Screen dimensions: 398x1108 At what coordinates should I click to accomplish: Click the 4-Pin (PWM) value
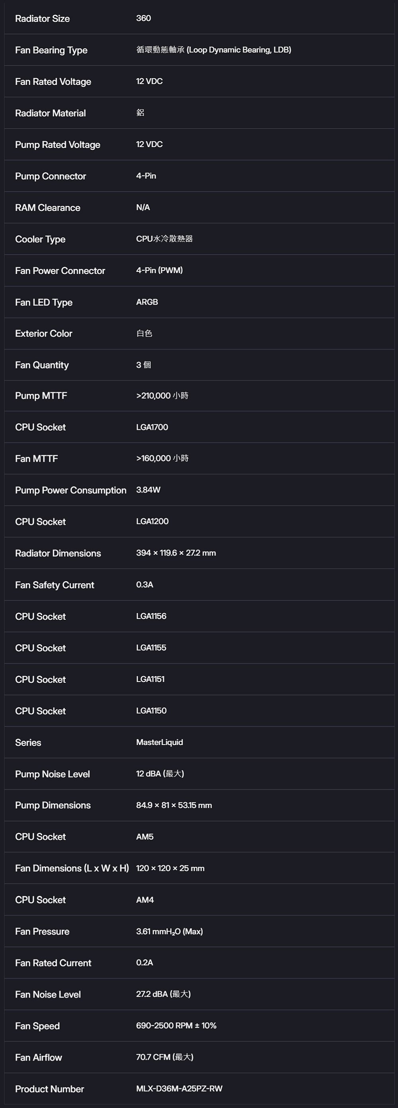pos(159,270)
